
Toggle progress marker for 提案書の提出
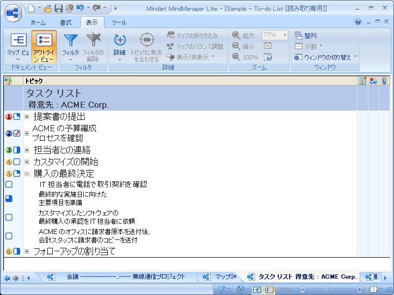click(x=17, y=117)
